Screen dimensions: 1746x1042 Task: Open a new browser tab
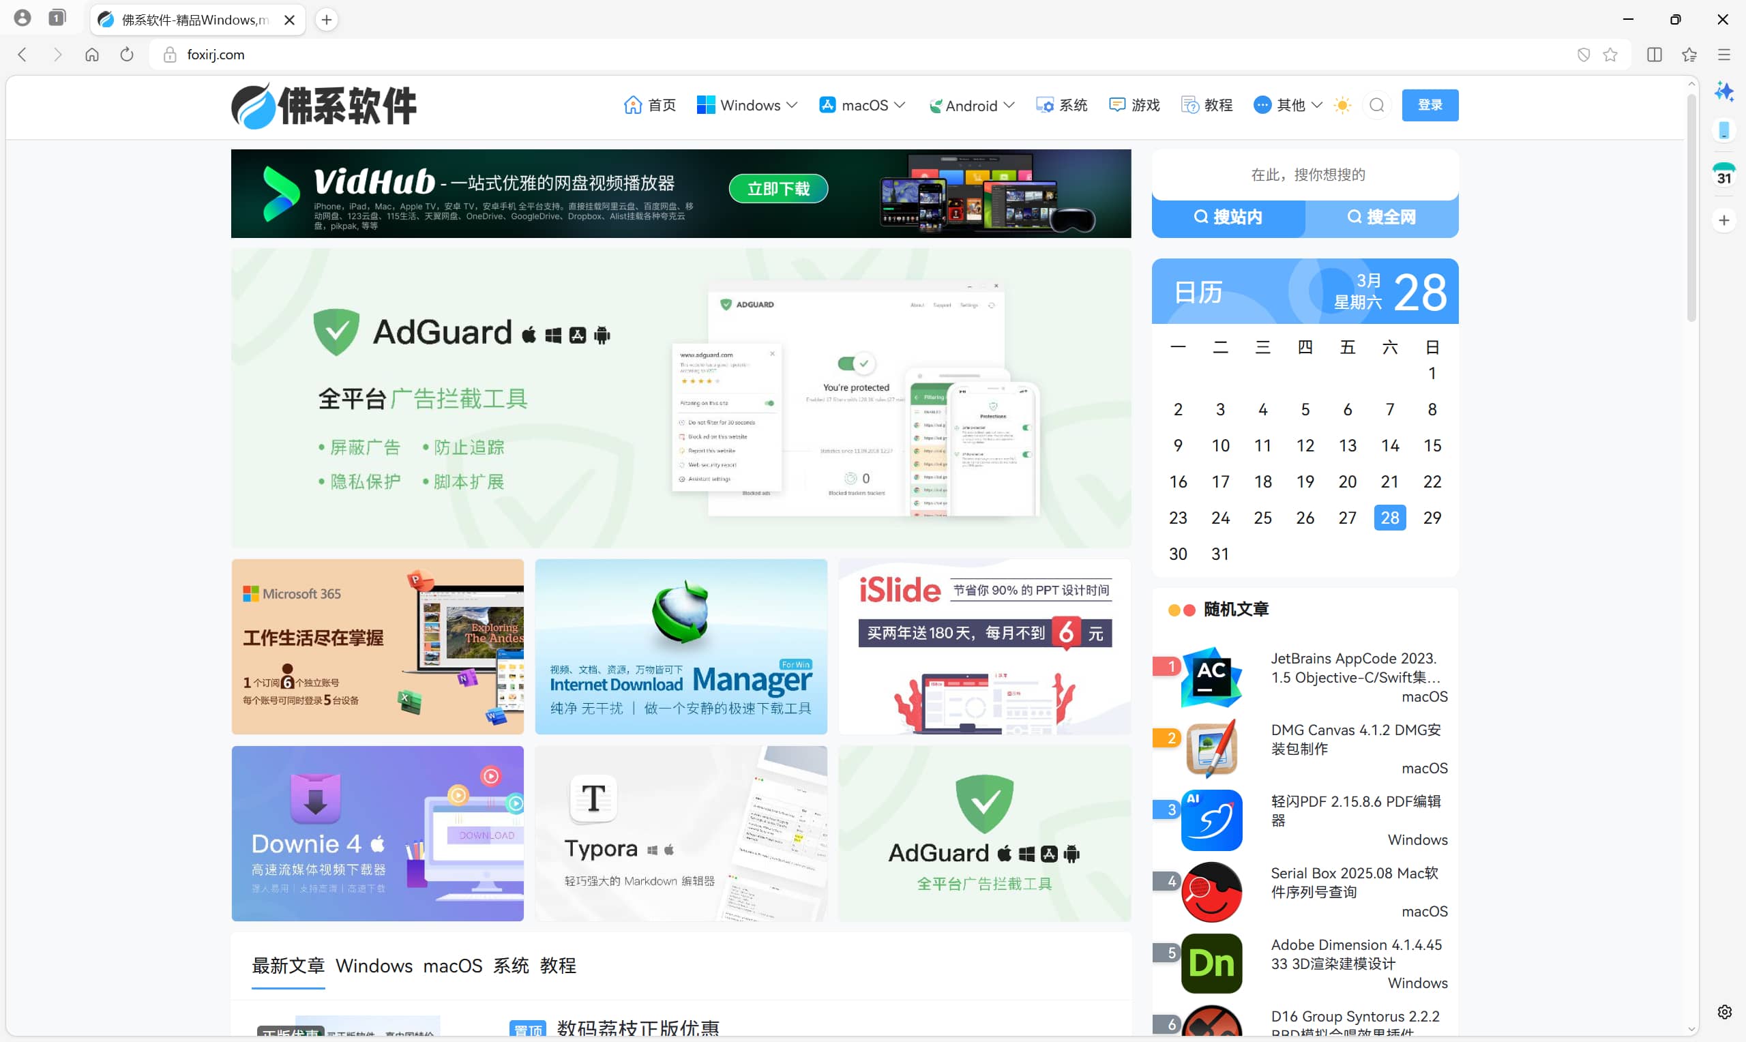click(x=327, y=20)
